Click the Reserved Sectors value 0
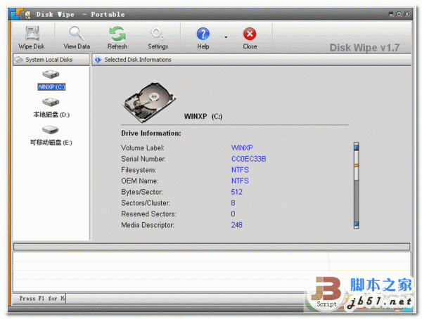The height and width of the screenshot is (319, 422). [233, 214]
